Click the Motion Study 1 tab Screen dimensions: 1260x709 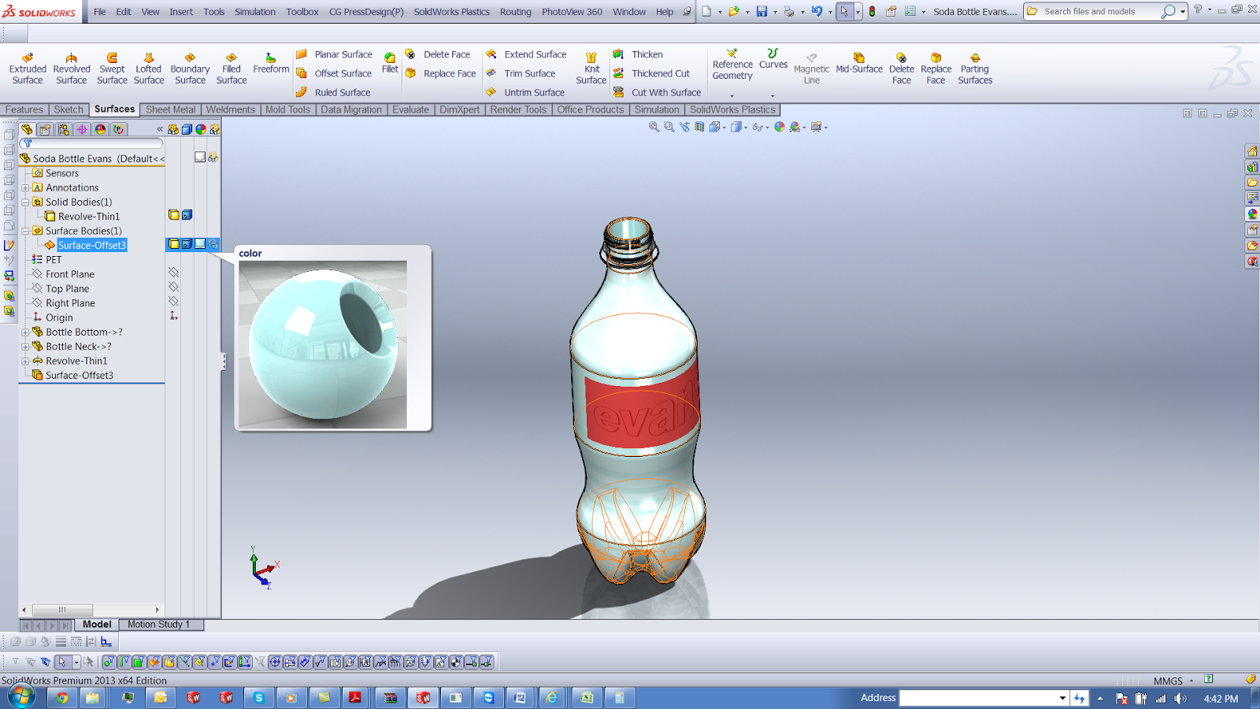tap(160, 624)
